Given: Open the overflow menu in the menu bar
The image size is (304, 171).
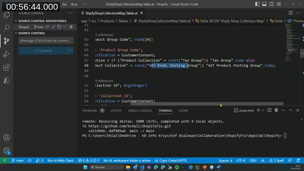Looking at the screenshot, I should coord(85,4).
